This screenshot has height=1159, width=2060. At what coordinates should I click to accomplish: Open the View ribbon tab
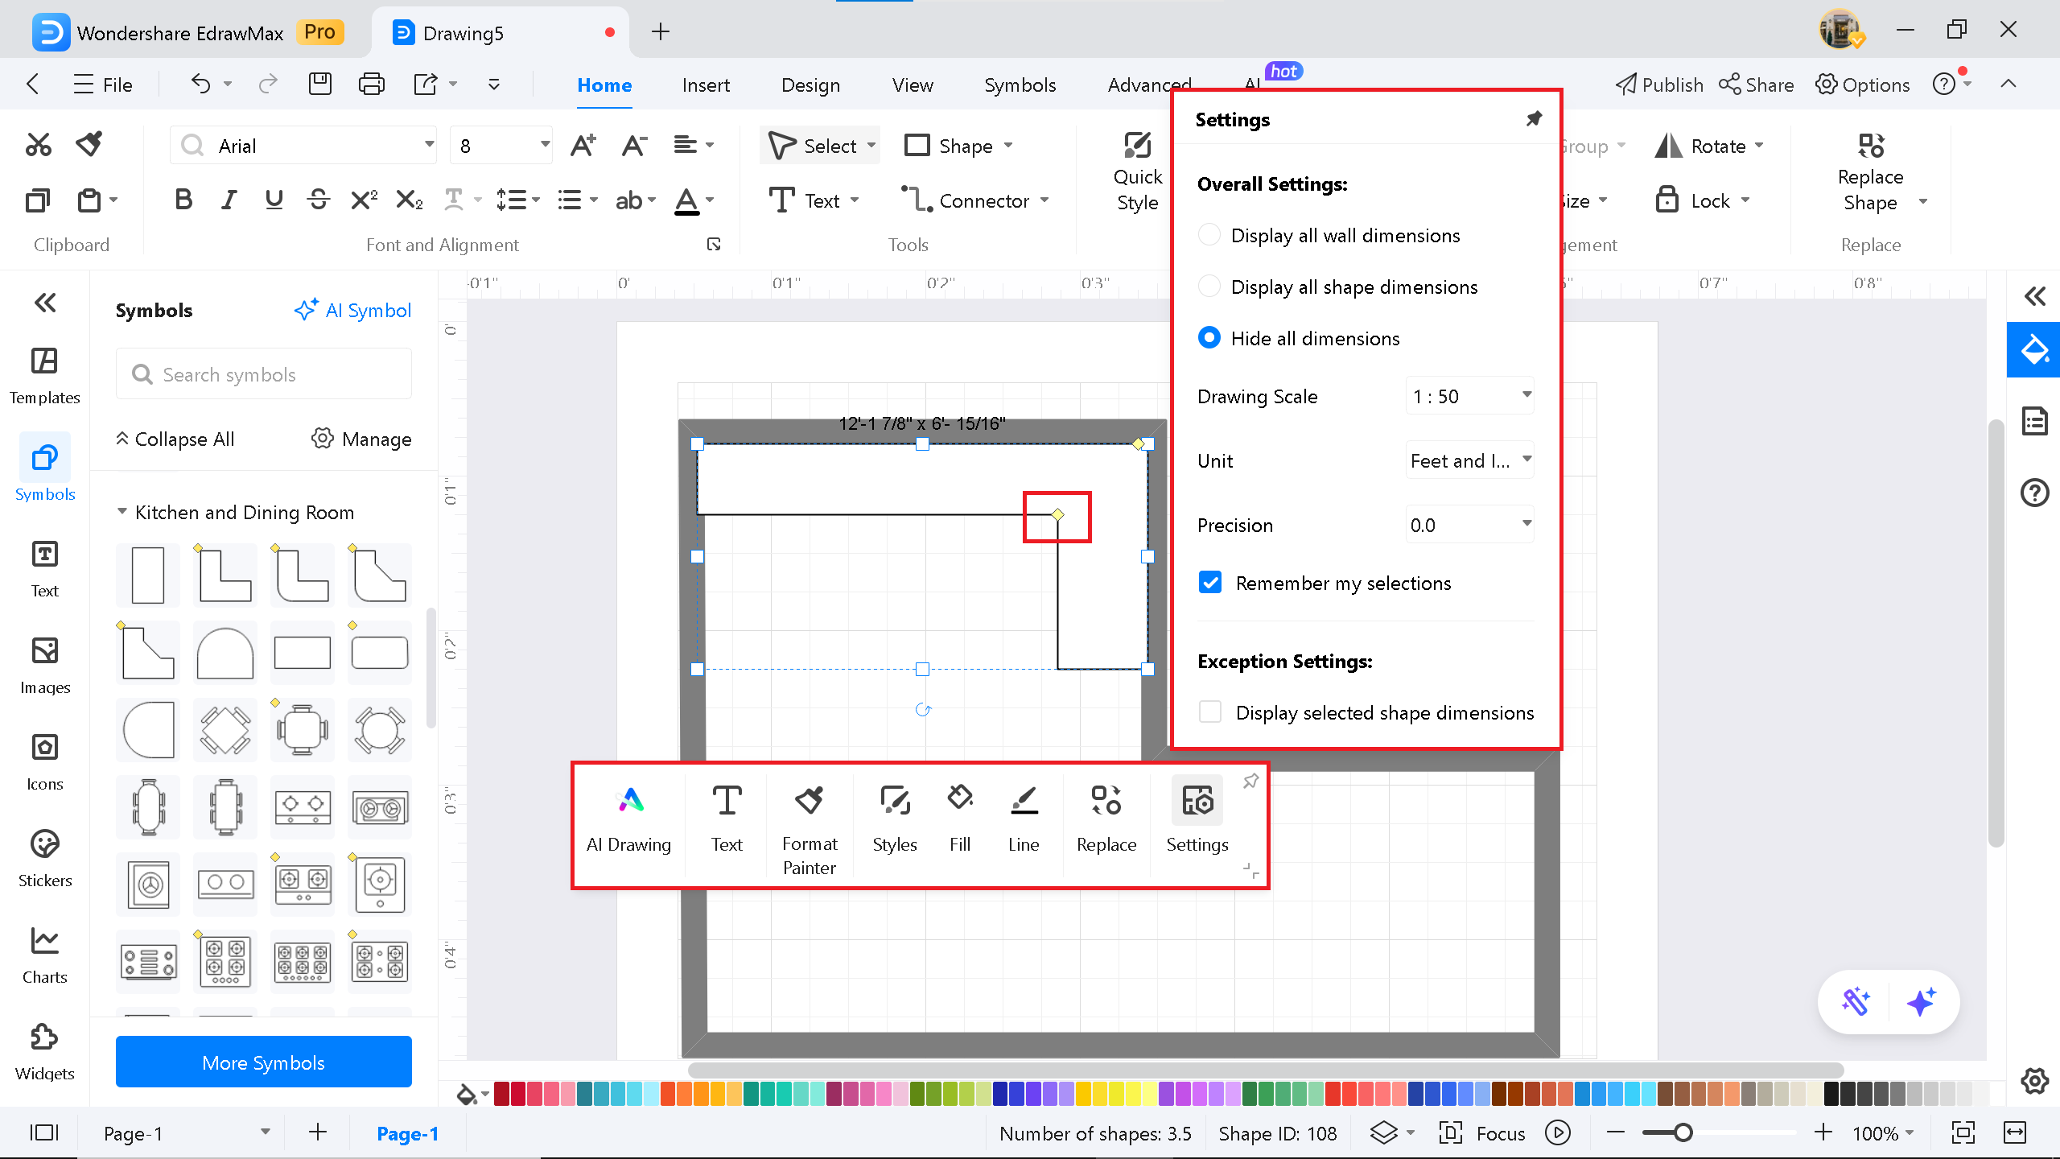coord(913,85)
